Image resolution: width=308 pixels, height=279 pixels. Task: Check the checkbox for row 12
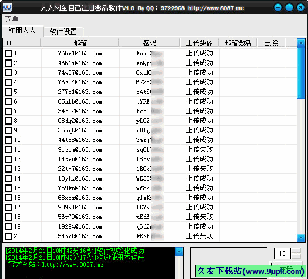pyautogui.click(x=8, y=159)
